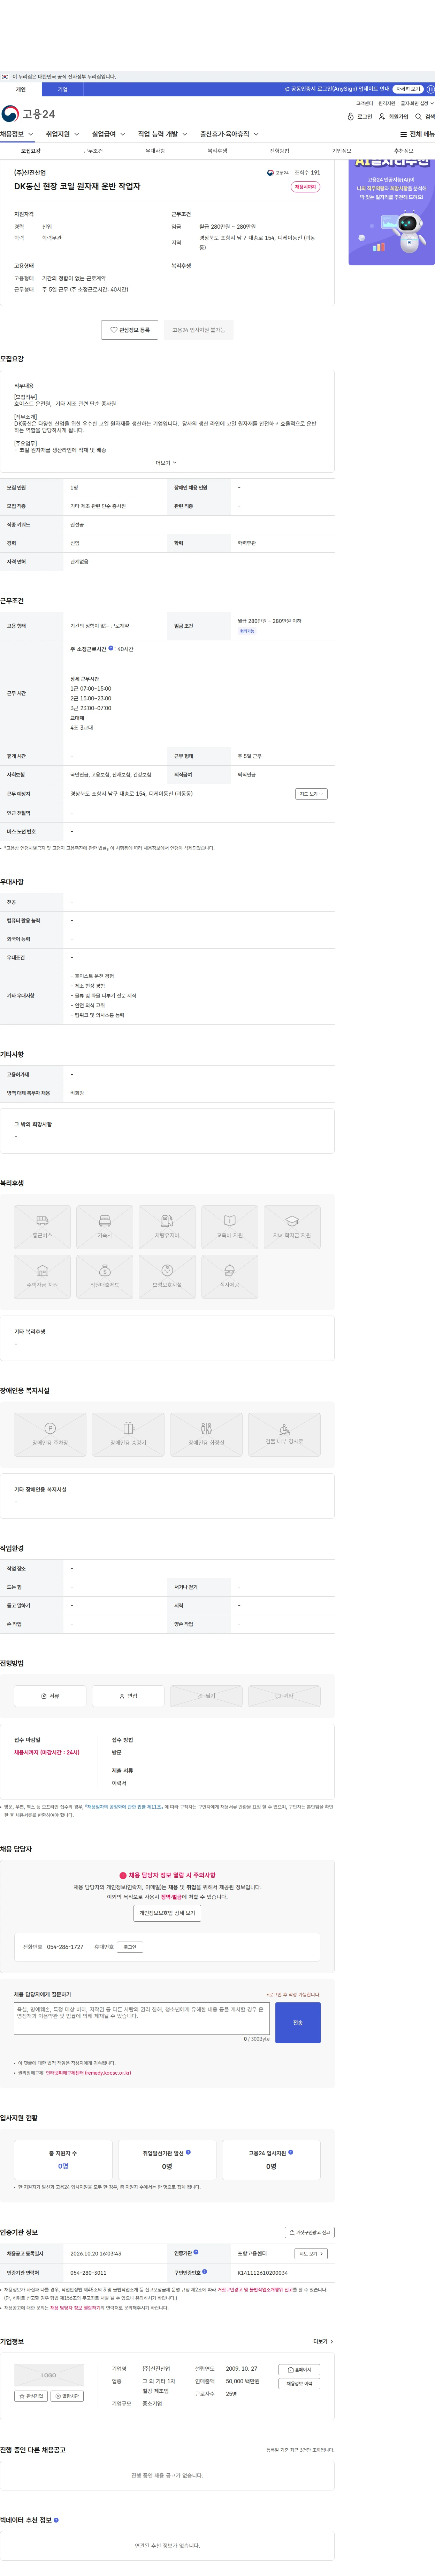
Task: Expand the 채용정보 top menu
Action: [x=17, y=134]
